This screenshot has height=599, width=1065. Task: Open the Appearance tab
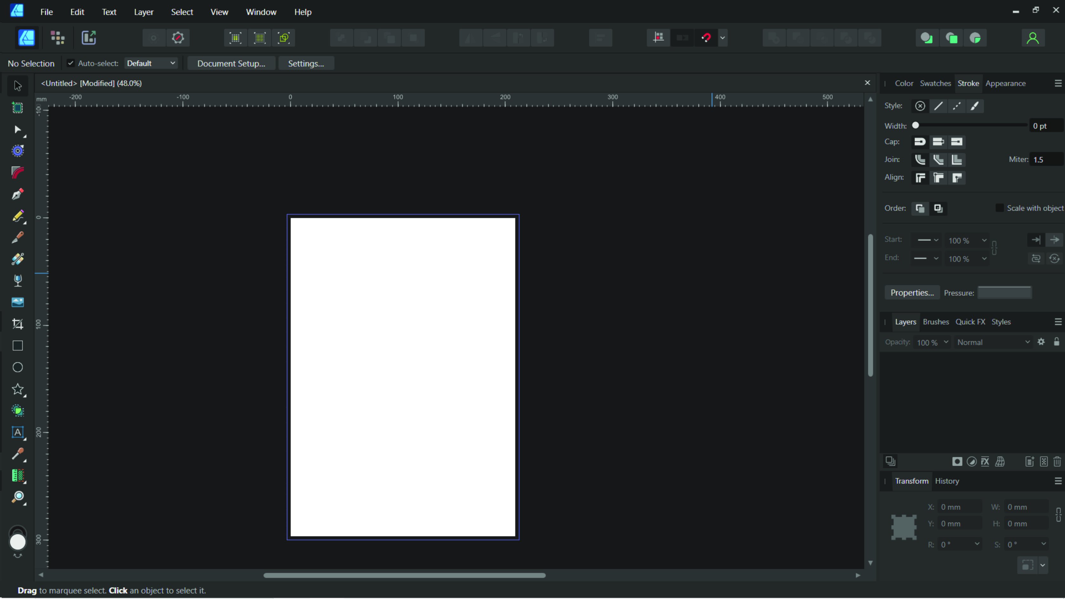(1005, 83)
